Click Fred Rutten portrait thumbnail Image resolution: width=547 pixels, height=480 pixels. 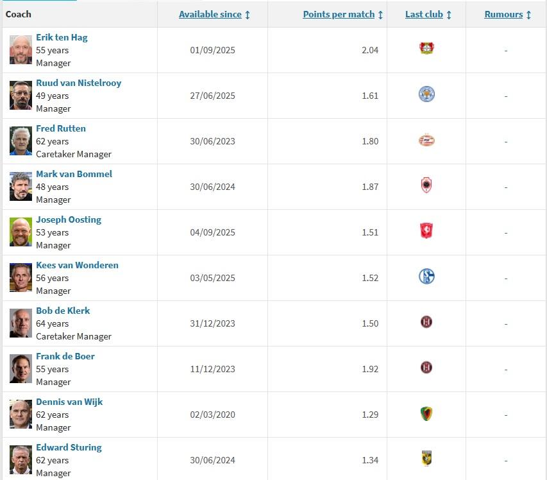[x=21, y=141]
